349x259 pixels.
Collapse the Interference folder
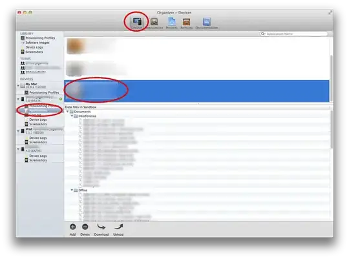[72, 116]
